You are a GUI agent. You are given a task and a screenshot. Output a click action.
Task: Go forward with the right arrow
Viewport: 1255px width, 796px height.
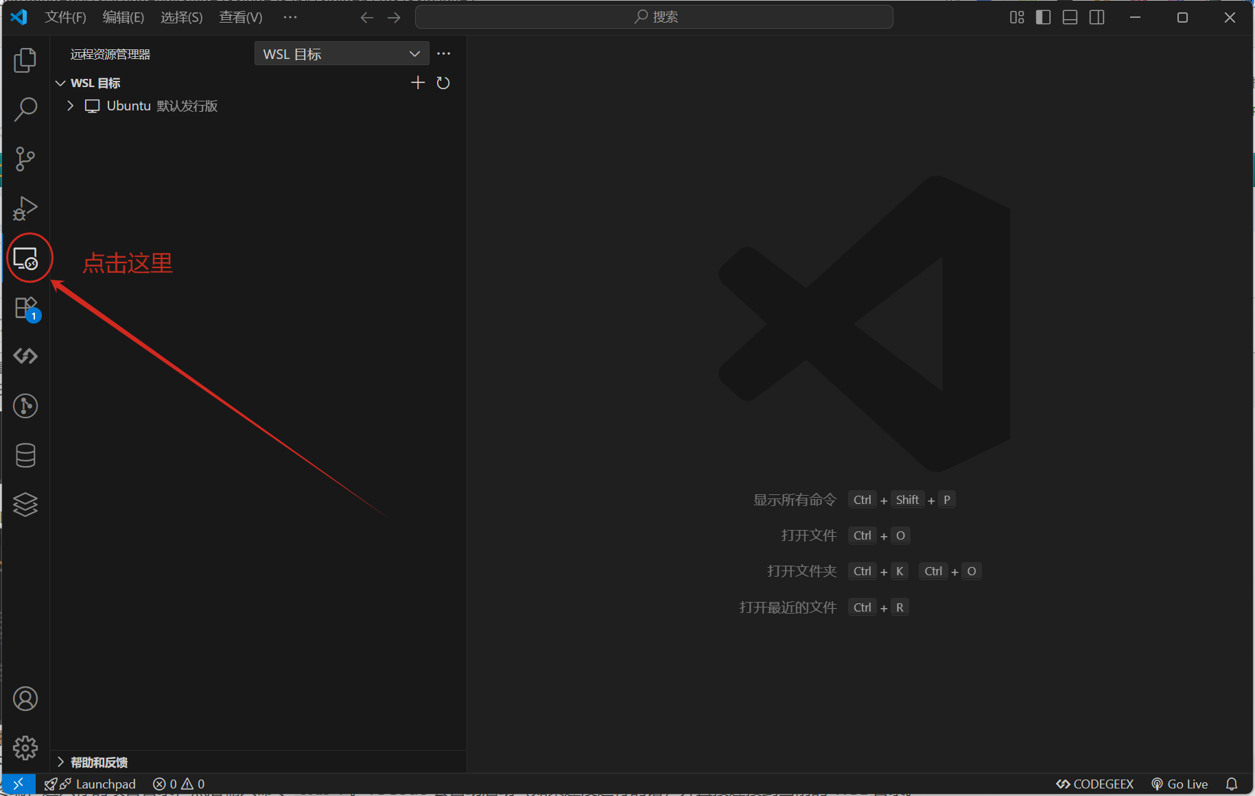[394, 18]
